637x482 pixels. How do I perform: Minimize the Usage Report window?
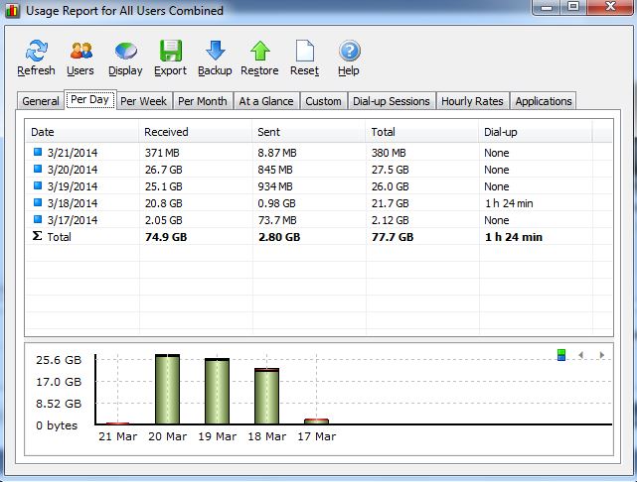547,7
